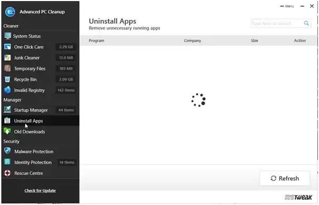The width and height of the screenshot is (319, 205).
Task: Open the Menu in the title bar
Action: (287, 6)
